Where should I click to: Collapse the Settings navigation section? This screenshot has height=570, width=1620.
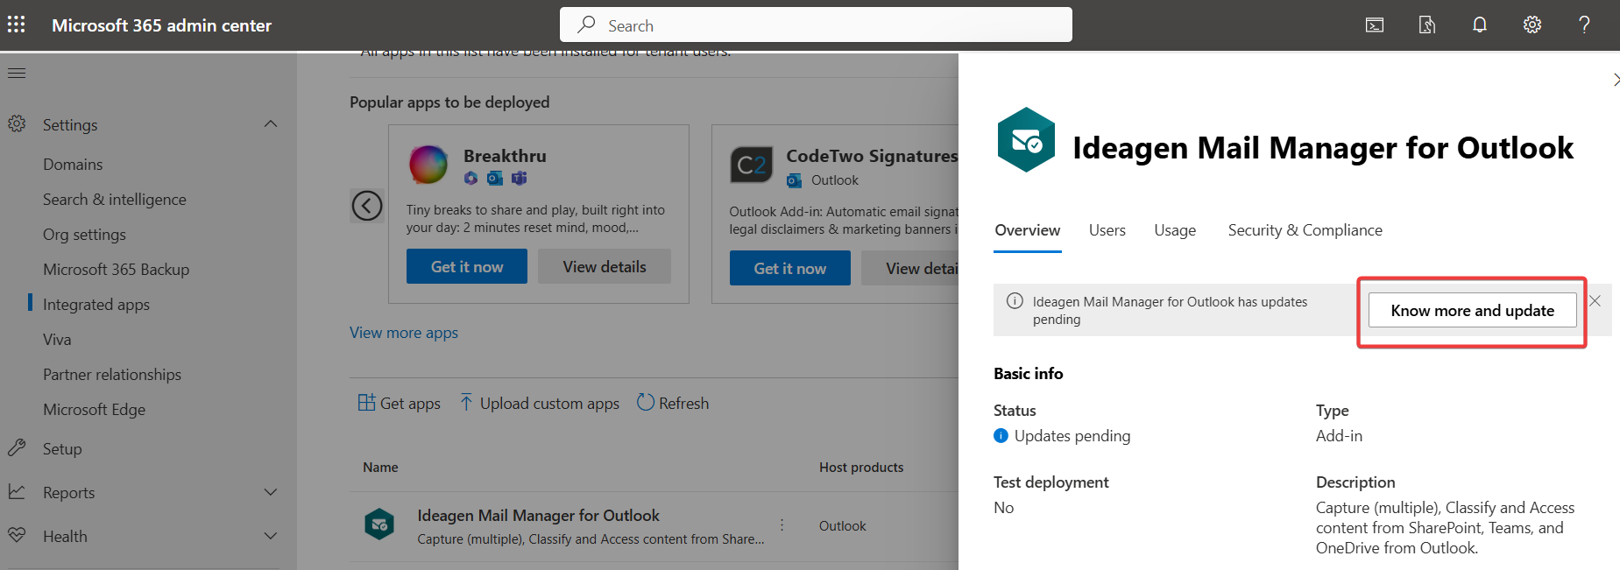[x=271, y=124]
